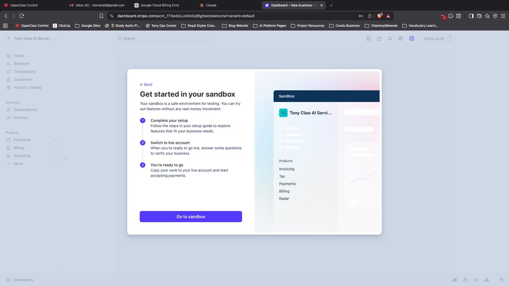Reload the page with browser refresh icon

[x=22, y=16]
